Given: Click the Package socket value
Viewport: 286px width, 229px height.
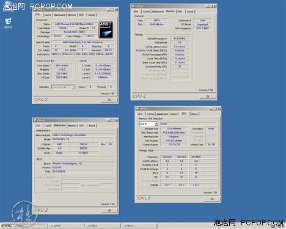Looking at the screenshot, I should click(74, 32).
